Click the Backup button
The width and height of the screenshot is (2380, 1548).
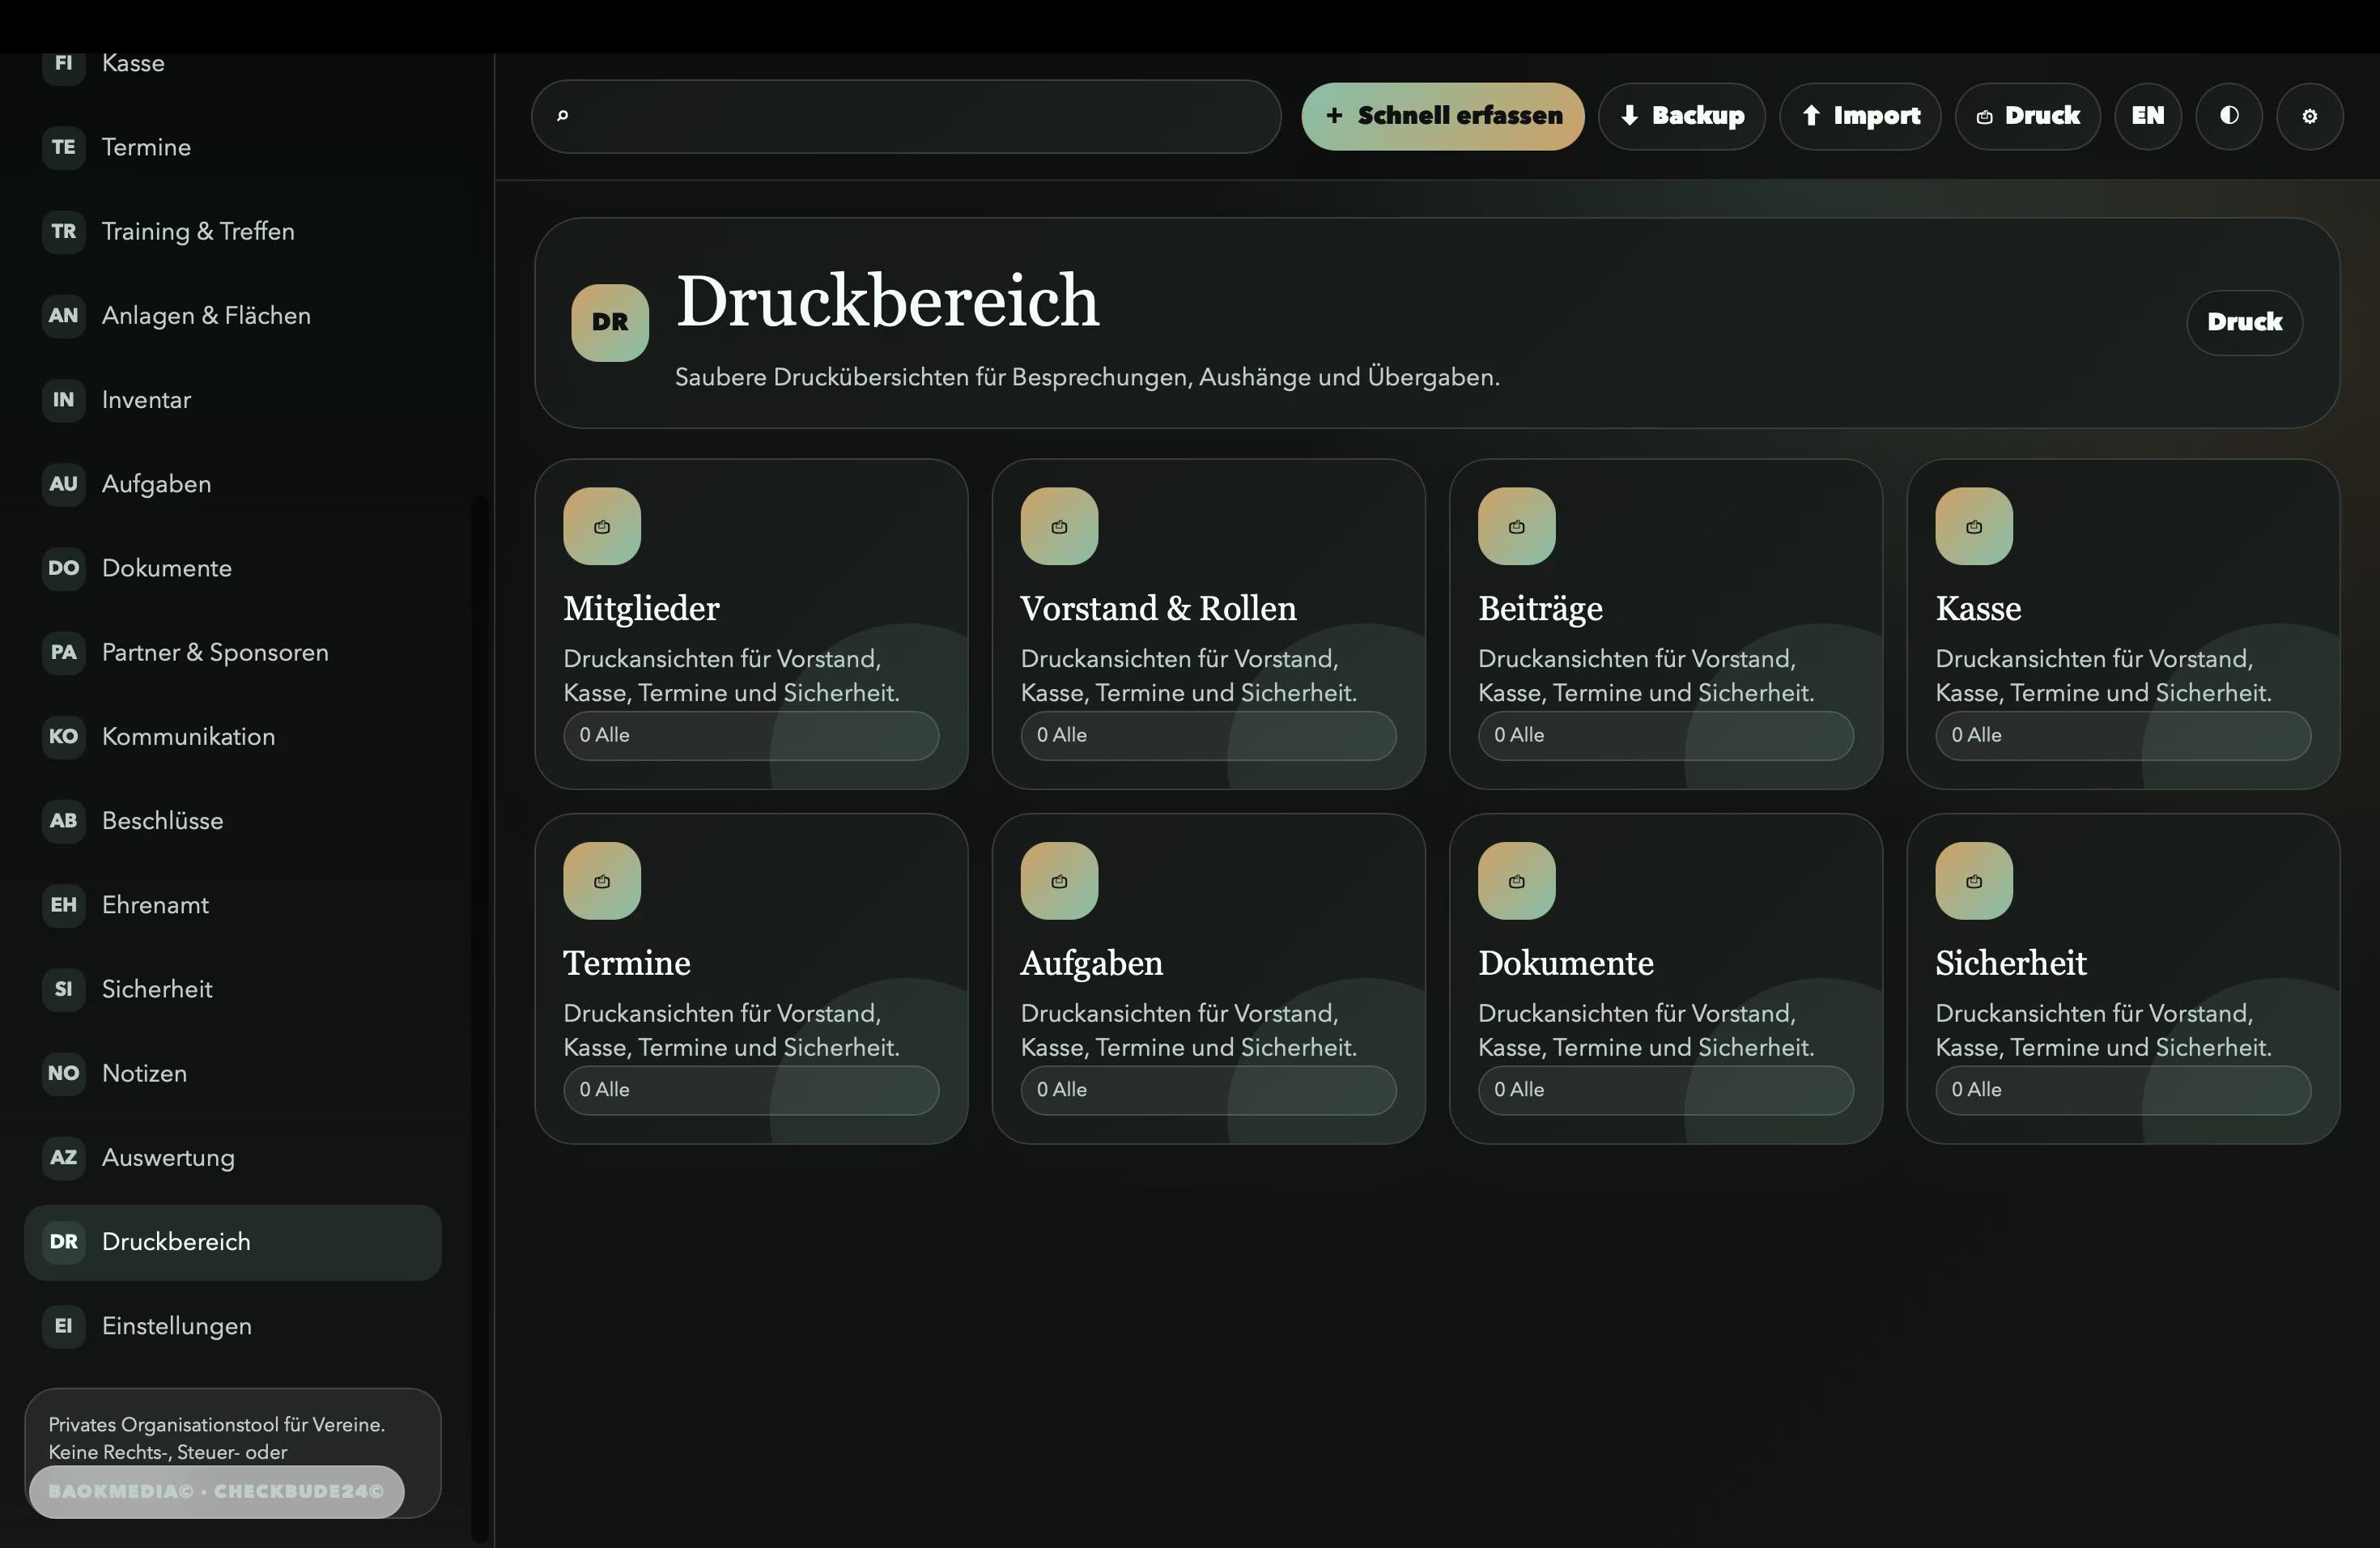pos(1682,116)
